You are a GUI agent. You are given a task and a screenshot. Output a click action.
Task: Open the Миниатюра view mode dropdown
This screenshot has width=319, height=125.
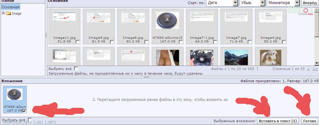pos(283,3)
